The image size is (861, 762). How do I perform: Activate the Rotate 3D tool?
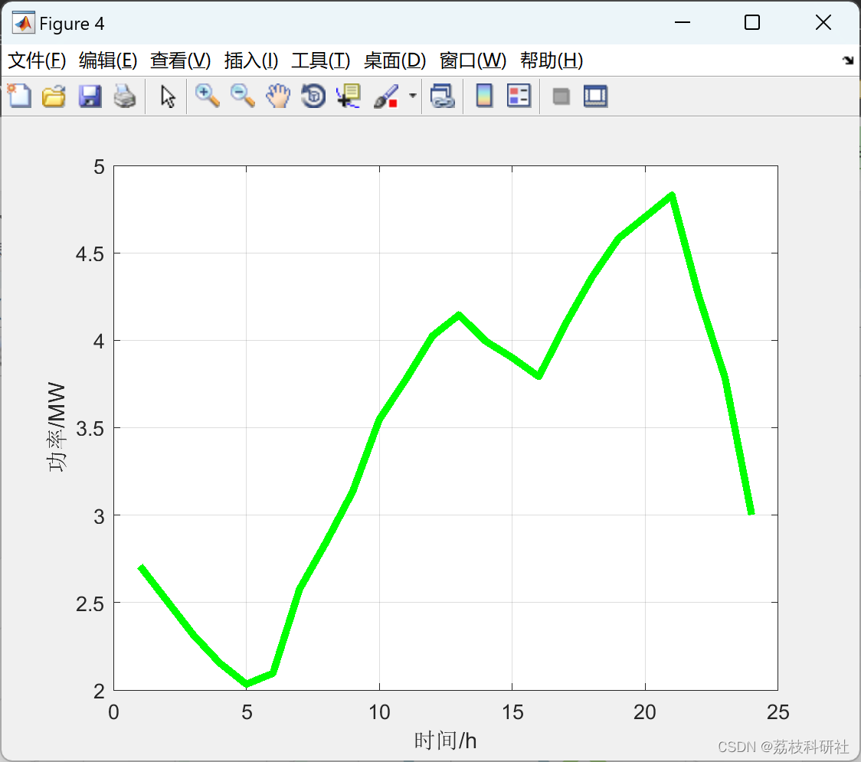[313, 96]
